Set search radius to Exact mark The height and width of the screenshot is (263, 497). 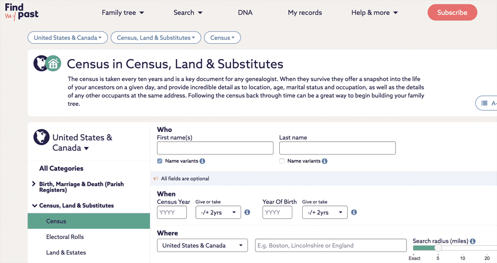pos(414,258)
